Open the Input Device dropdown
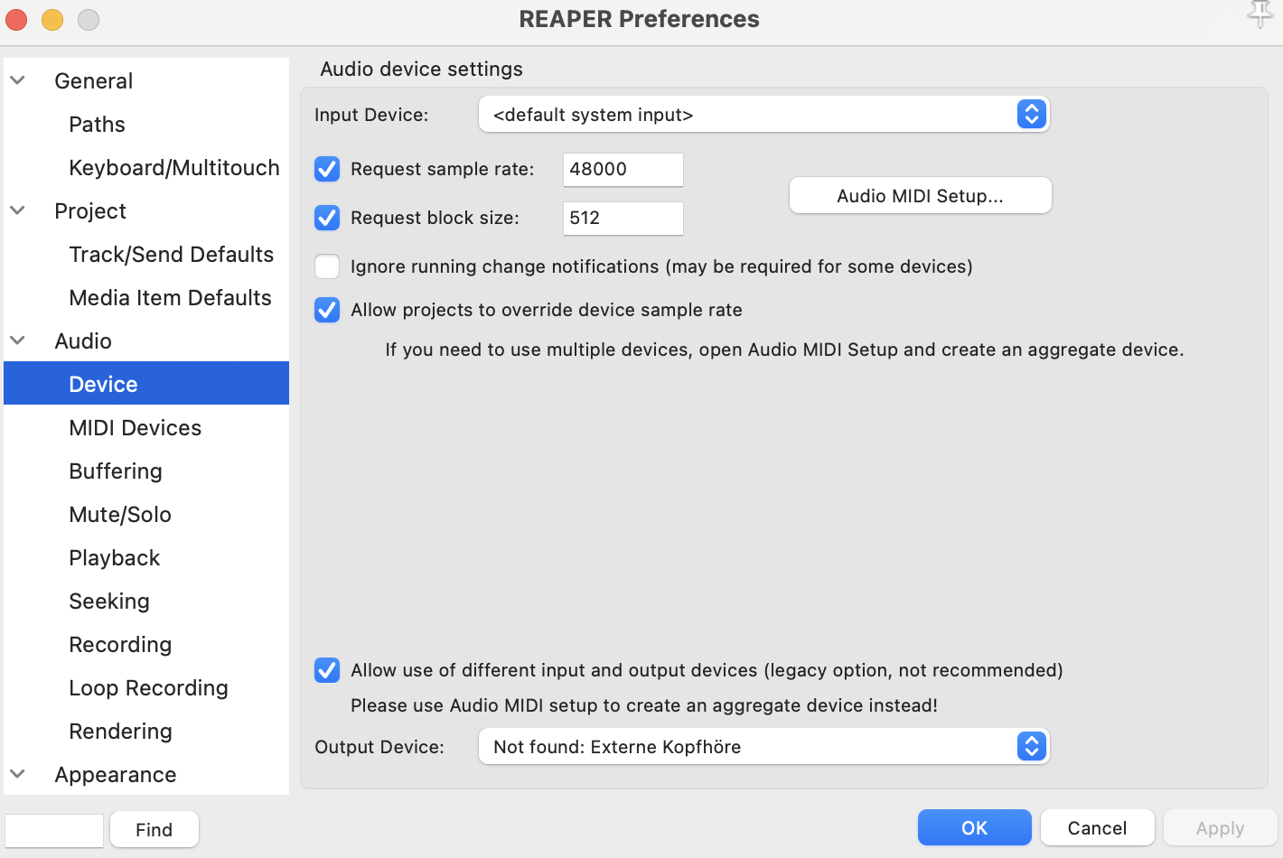 (x=763, y=115)
